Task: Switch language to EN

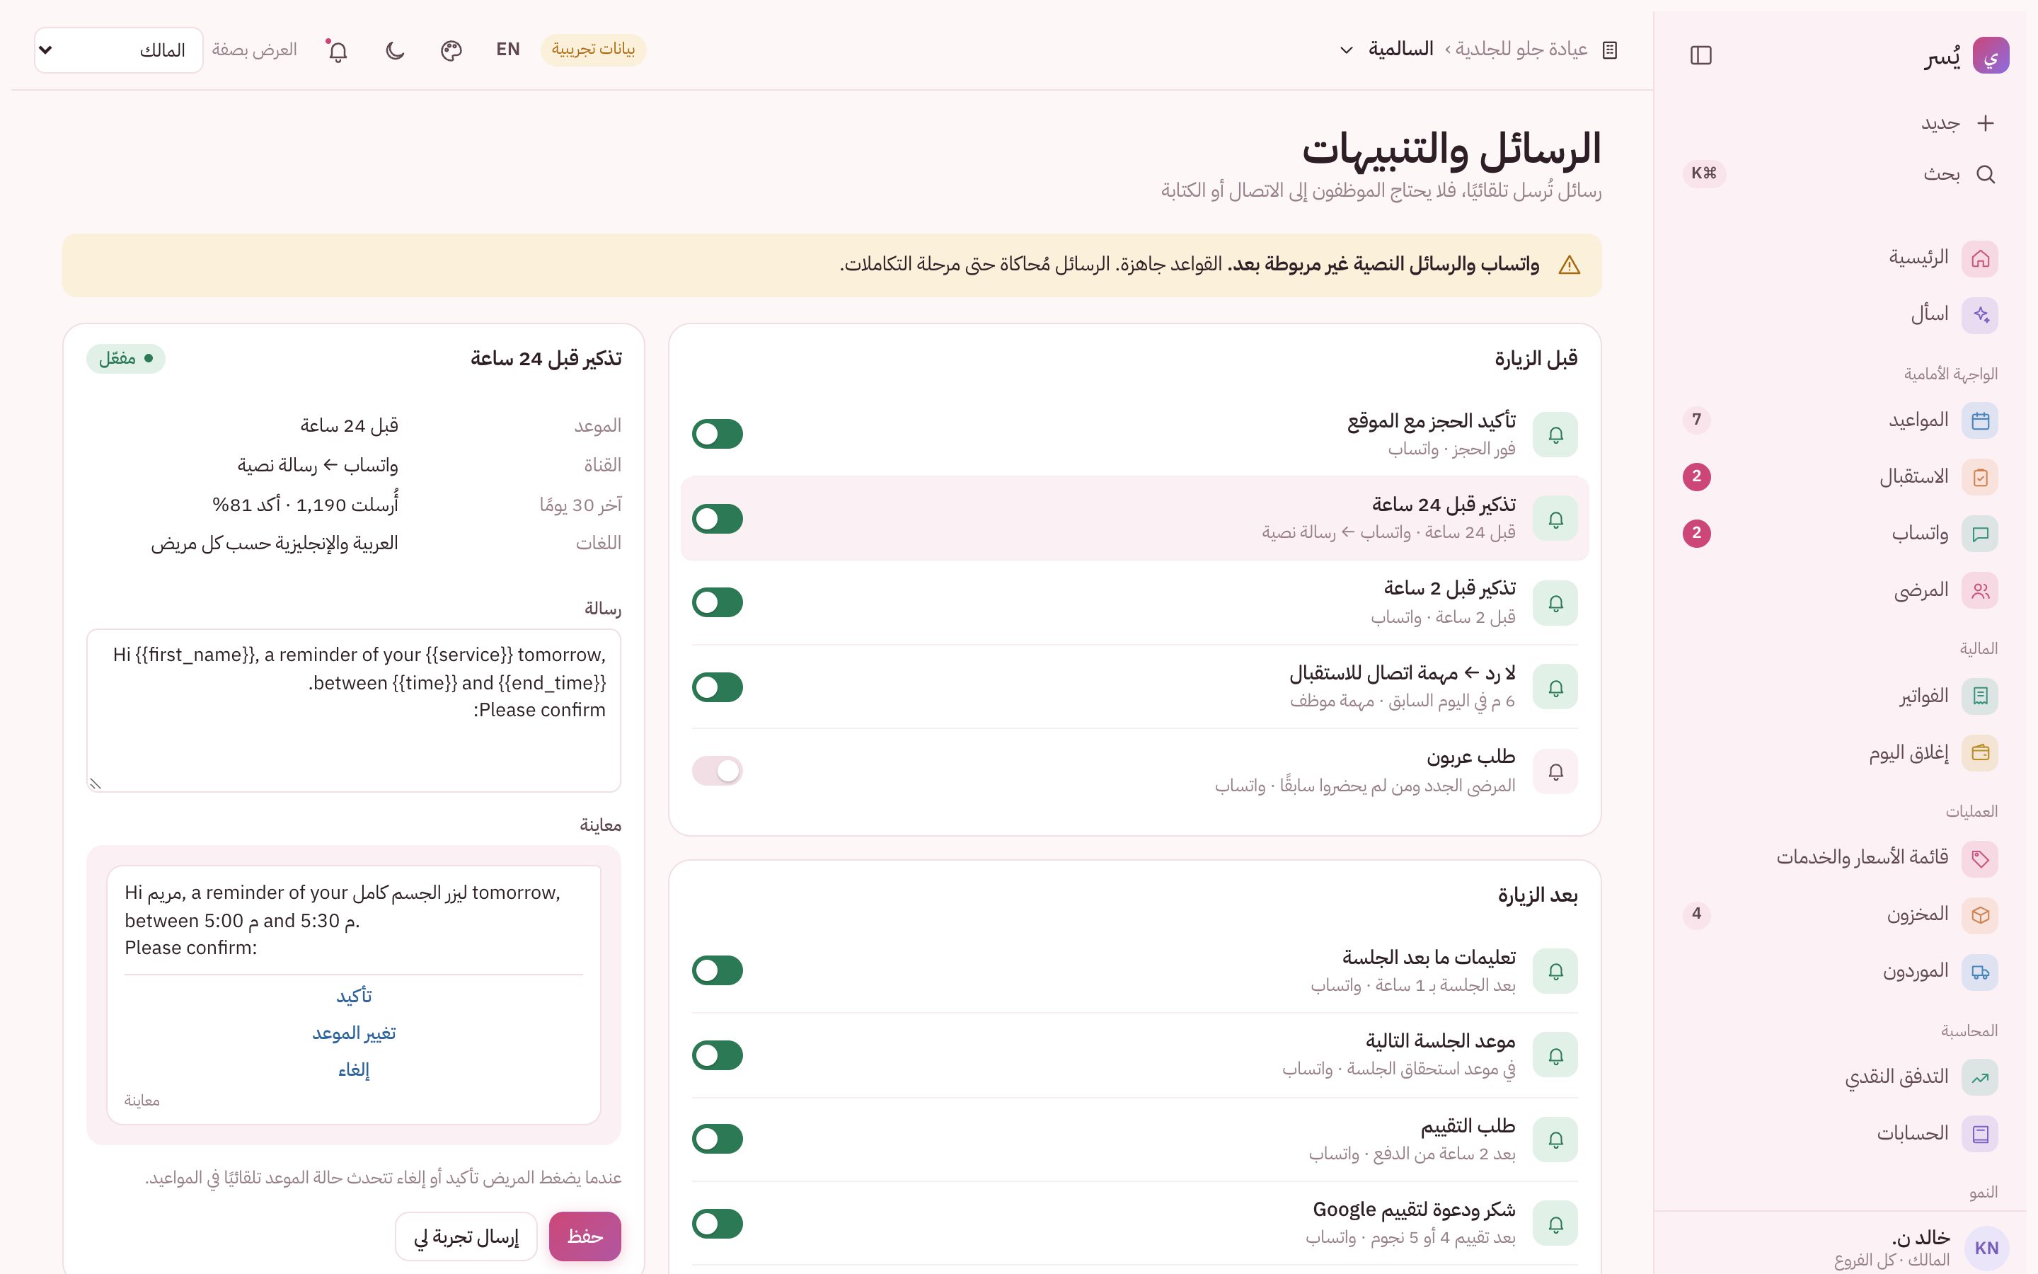Action: point(508,50)
